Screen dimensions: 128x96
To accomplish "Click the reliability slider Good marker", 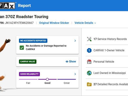I will (x=47, y=79).
